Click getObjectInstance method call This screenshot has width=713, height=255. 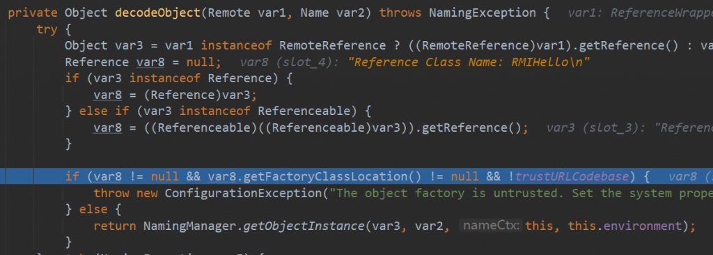click(304, 226)
